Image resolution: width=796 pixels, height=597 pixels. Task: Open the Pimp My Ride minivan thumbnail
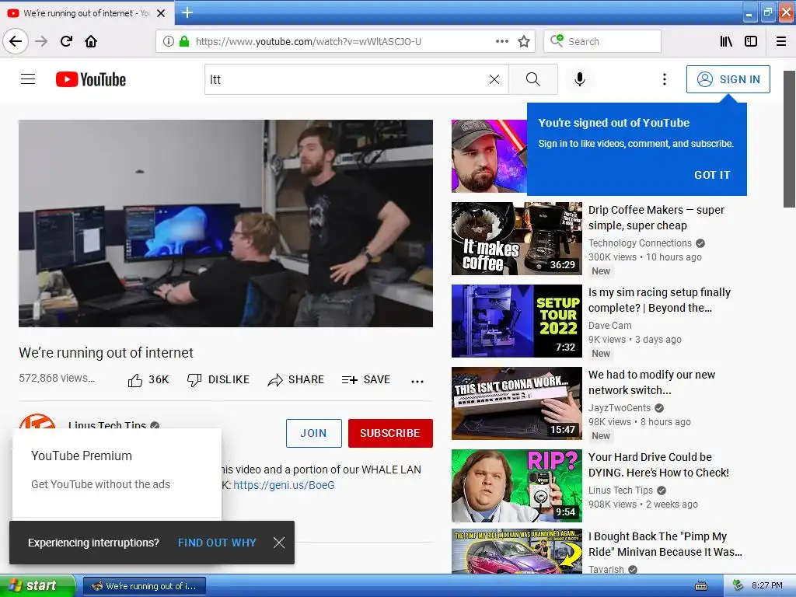[x=517, y=551]
